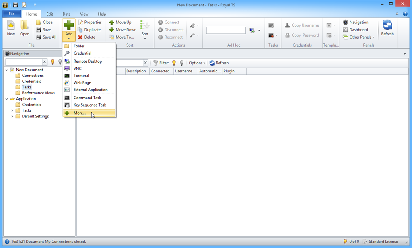
Task: Open Properties from the ribbon
Action: click(90, 22)
